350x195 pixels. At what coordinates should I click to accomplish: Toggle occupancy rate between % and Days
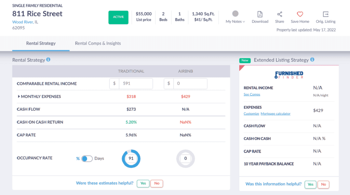[x=87, y=158]
